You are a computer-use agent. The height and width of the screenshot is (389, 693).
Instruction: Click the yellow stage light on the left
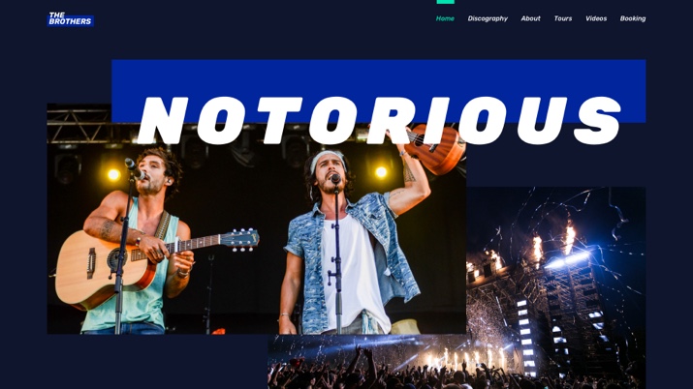(x=113, y=174)
